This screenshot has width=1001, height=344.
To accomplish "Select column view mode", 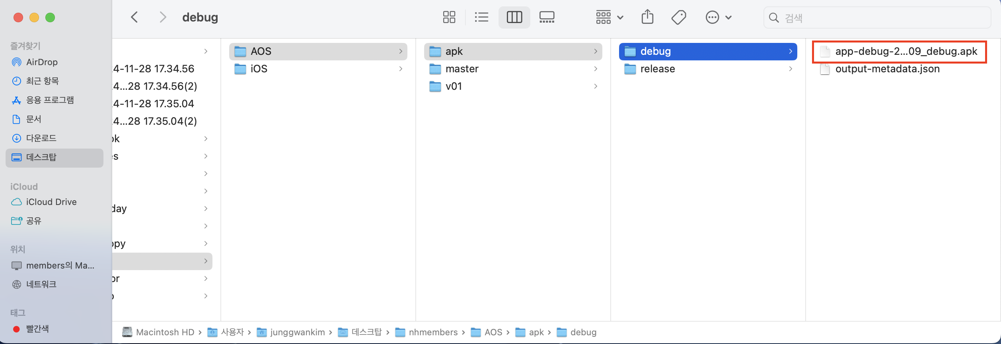I will click(514, 17).
